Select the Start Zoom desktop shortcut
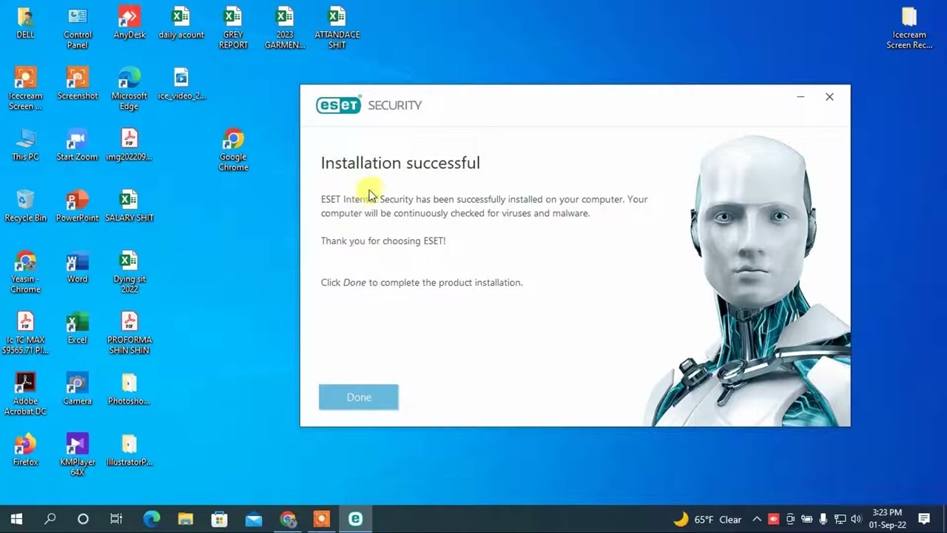947x533 pixels. pos(77,145)
